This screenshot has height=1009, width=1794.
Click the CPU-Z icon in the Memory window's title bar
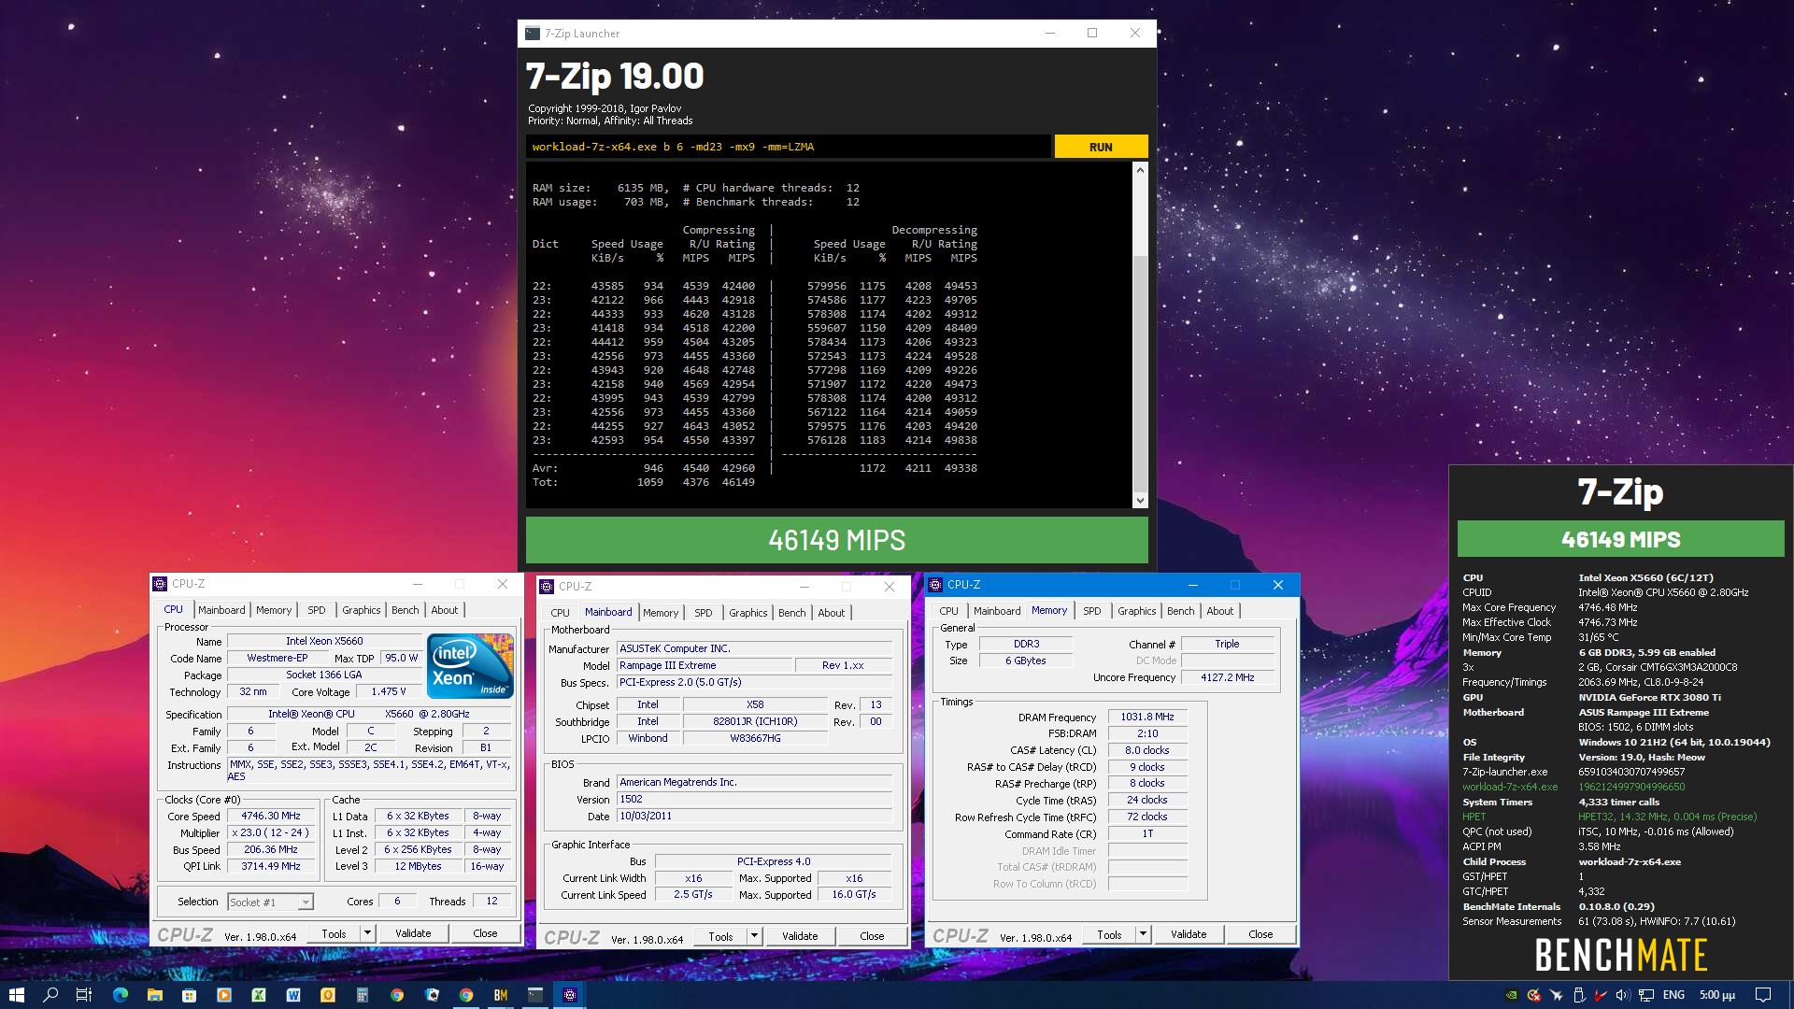[935, 585]
